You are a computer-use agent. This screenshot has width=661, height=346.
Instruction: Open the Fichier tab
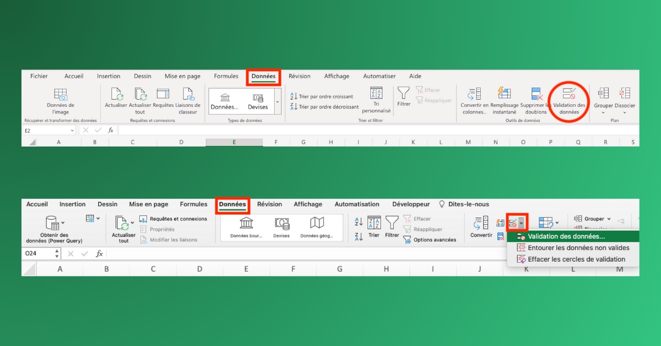[39, 76]
